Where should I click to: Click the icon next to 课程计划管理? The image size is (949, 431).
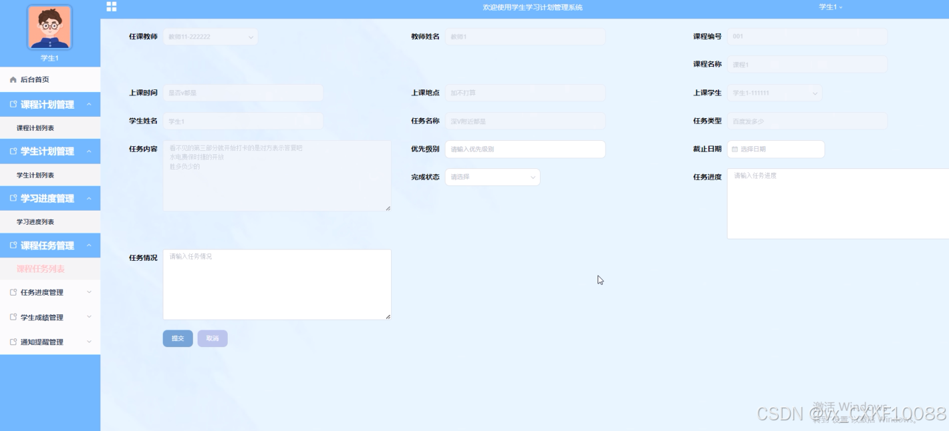(x=13, y=105)
